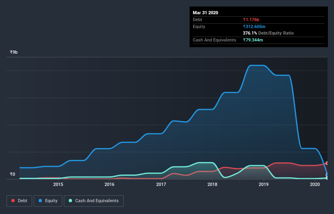Click Cash And Equivalents label in tooltip
Viewport: 334px width, 214px height.
214,40
